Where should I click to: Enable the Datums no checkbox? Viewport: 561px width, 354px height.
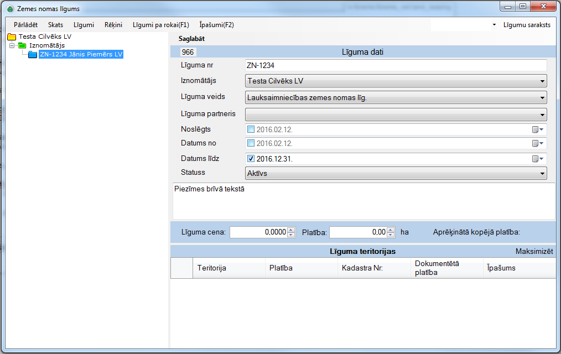[x=251, y=143]
